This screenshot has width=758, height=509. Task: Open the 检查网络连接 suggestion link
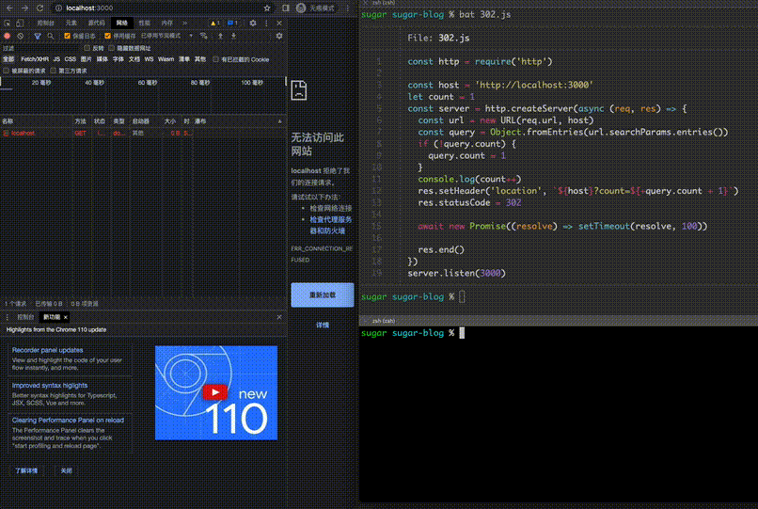coord(331,208)
